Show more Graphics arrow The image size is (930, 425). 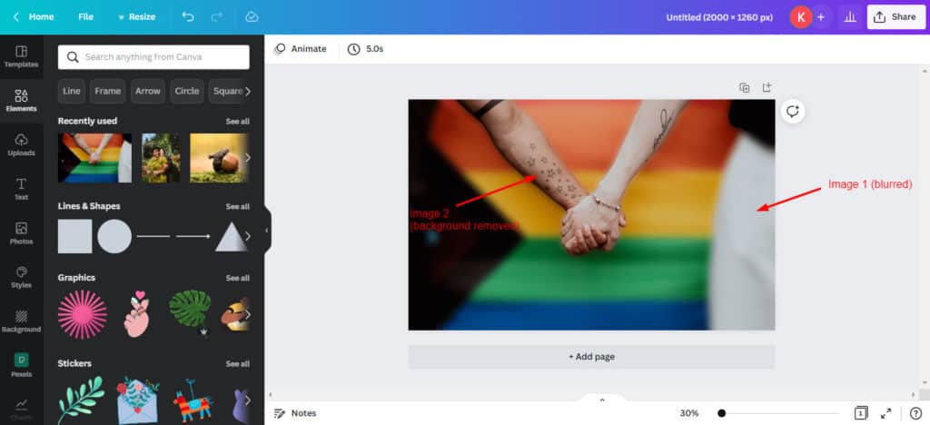click(247, 314)
